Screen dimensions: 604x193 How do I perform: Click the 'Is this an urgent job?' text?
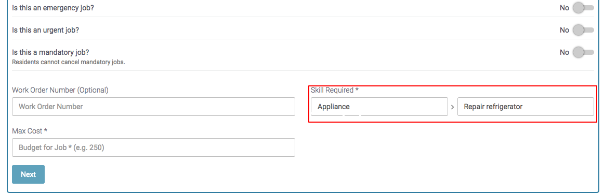(46, 30)
